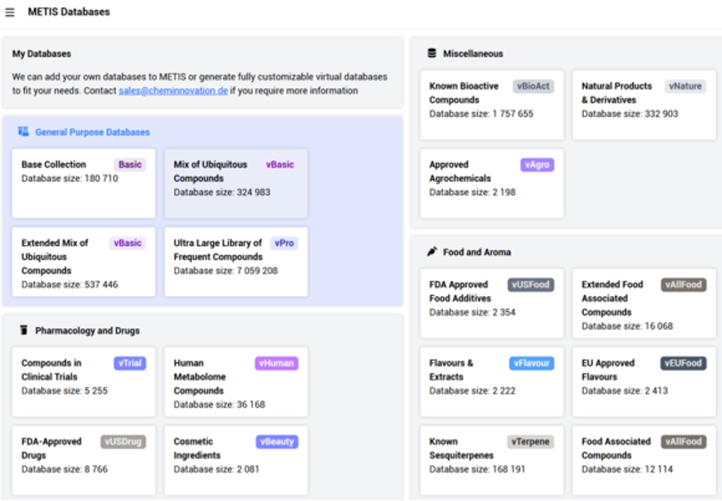
Task: Click the vUSDrug tag badge
Action: click(123, 441)
